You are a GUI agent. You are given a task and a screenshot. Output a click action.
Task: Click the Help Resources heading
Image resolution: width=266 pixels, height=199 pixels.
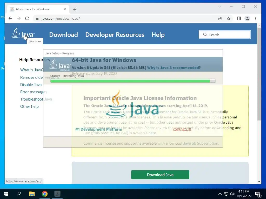[x=35, y=60]
